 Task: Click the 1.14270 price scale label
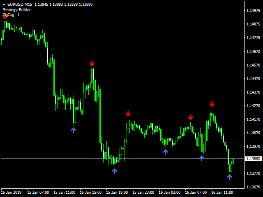253,106
